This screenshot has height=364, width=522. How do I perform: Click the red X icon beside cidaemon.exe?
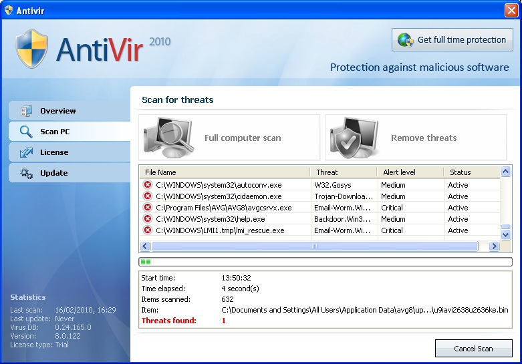pos(148,196)
